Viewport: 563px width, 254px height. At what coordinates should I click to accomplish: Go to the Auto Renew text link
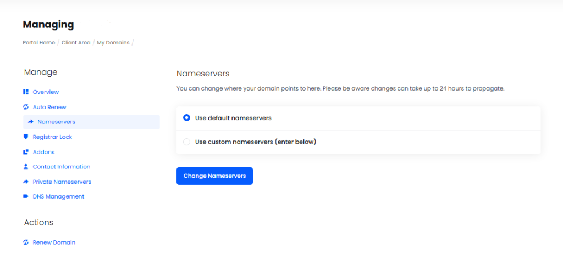(49, 107)
